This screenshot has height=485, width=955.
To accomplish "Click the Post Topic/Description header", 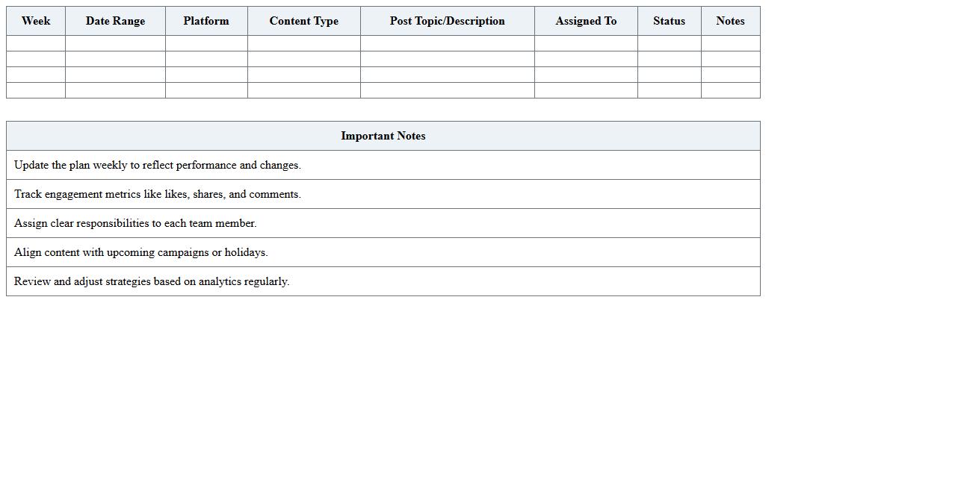I will coord(447,21).
